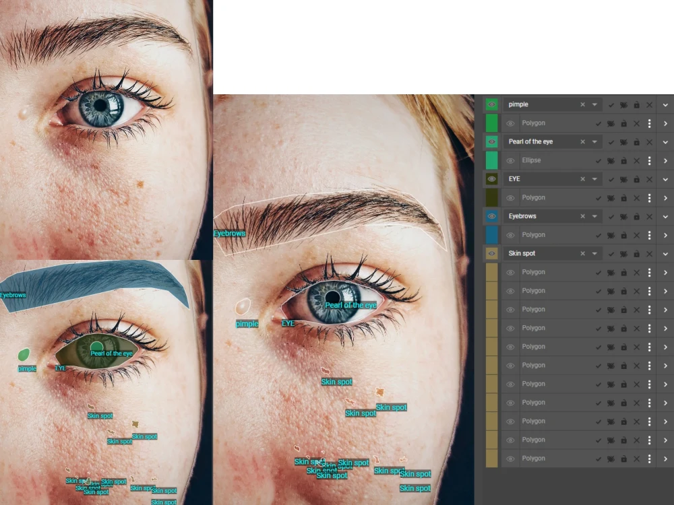Select the pimple label in the panel
Viewport: 674px width, 505px height.
(518, 104)
